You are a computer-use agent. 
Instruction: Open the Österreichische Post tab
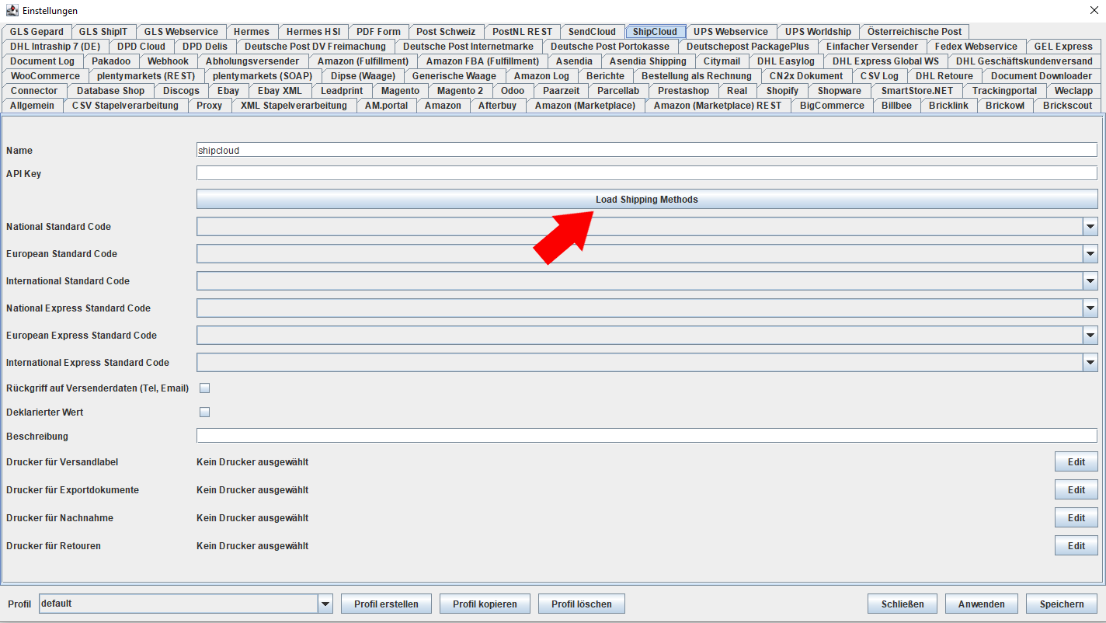pos(914,32)
